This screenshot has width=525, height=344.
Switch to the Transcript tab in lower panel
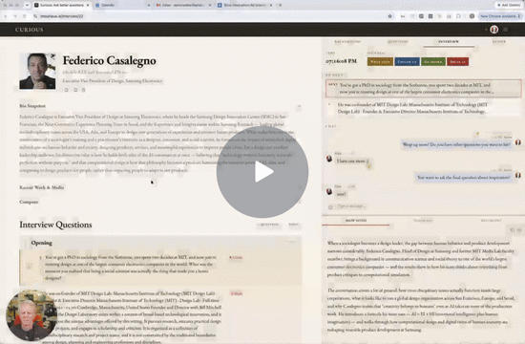click(423, 221)
